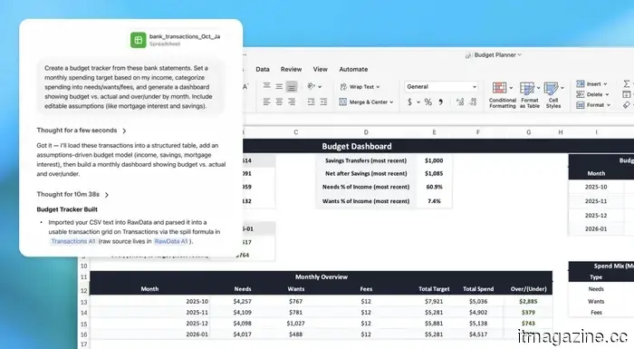Click the Clear eraser icon

click(x=627, y=105)
